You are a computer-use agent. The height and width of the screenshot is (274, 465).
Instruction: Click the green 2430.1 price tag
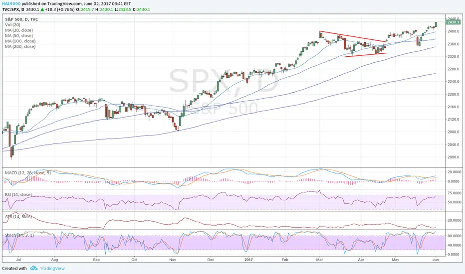pyautogui.click(x=453, y=22)
